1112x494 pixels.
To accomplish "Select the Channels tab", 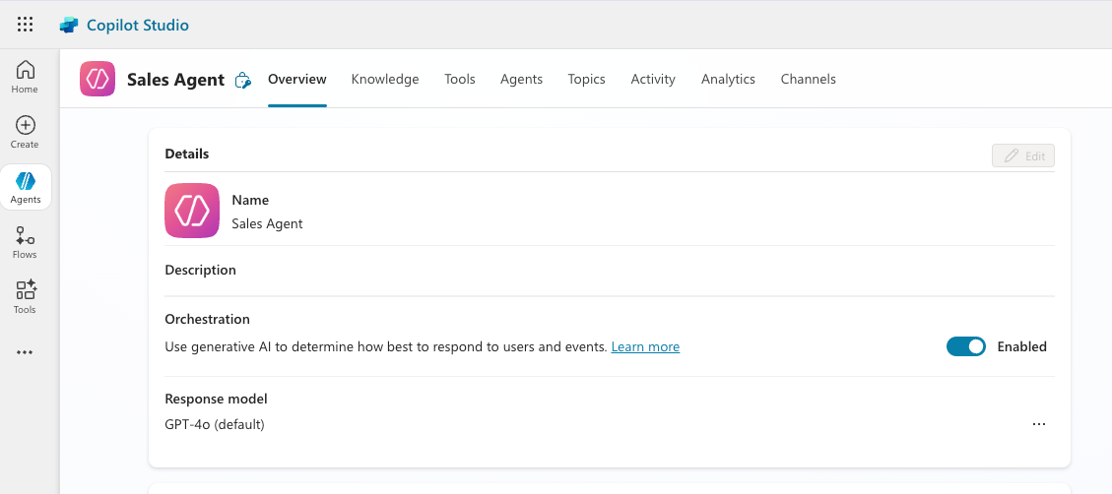I will (x=808, y=80).
